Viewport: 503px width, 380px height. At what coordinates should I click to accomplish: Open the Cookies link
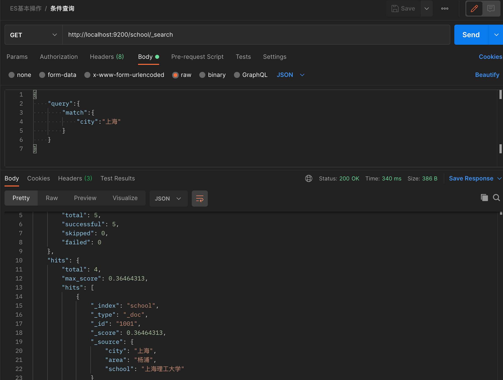490,57
